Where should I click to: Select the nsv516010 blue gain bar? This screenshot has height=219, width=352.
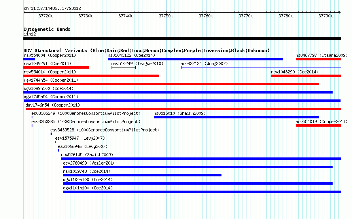[237, 117]
